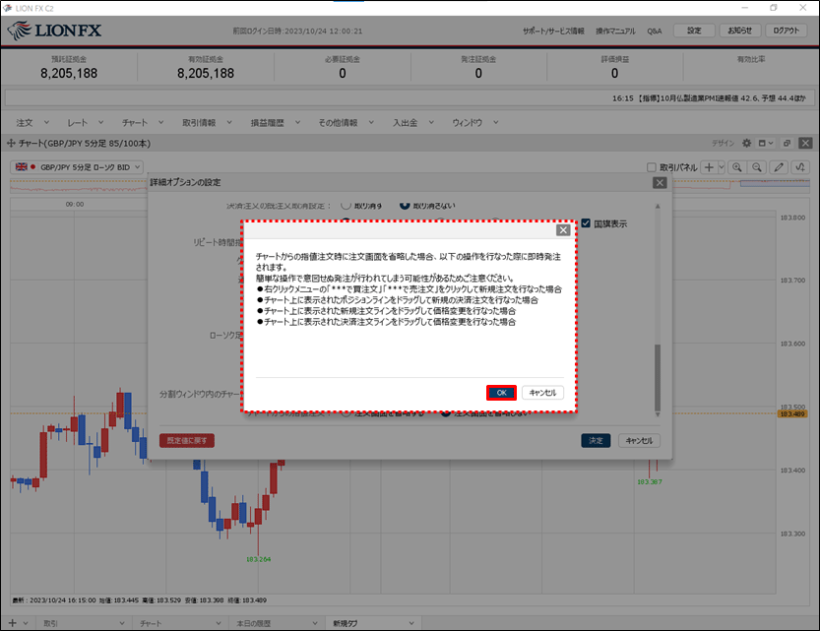Add a new tab with bottom plus icon
This screenshot has width=820, height=631.
[x=13, y=623]
